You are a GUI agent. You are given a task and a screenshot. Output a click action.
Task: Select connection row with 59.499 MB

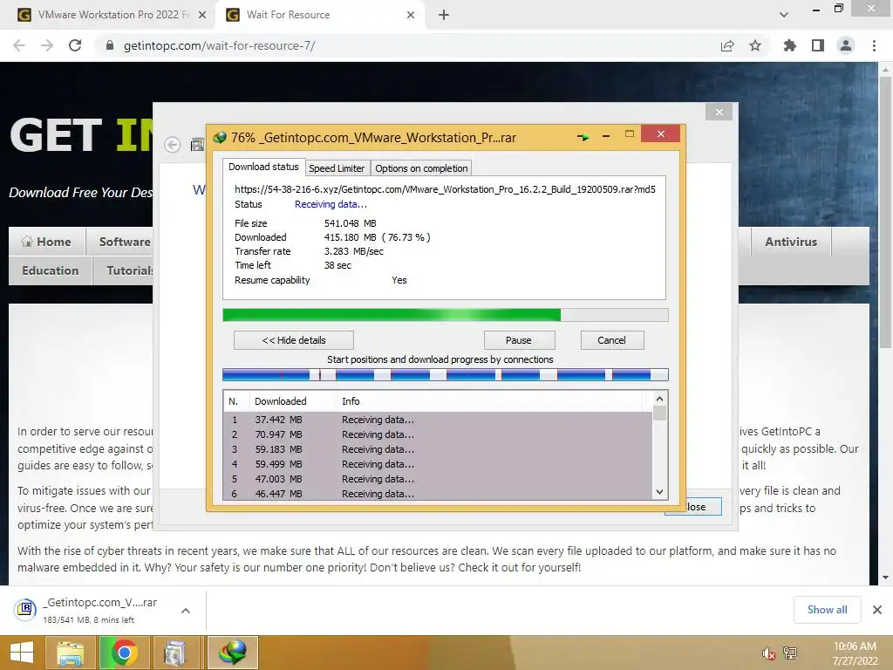coord(438,464)
